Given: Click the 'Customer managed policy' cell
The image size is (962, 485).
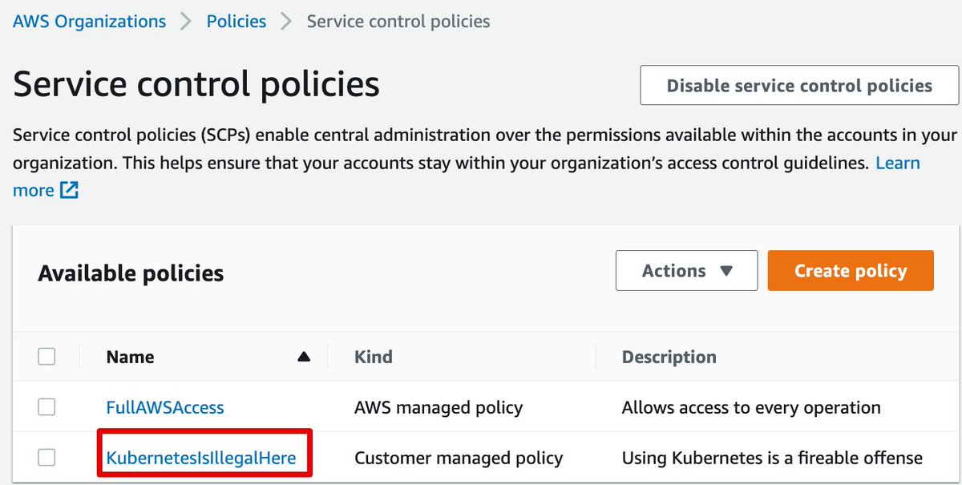Looking at the screenshot, I should [x=459, y=459].
